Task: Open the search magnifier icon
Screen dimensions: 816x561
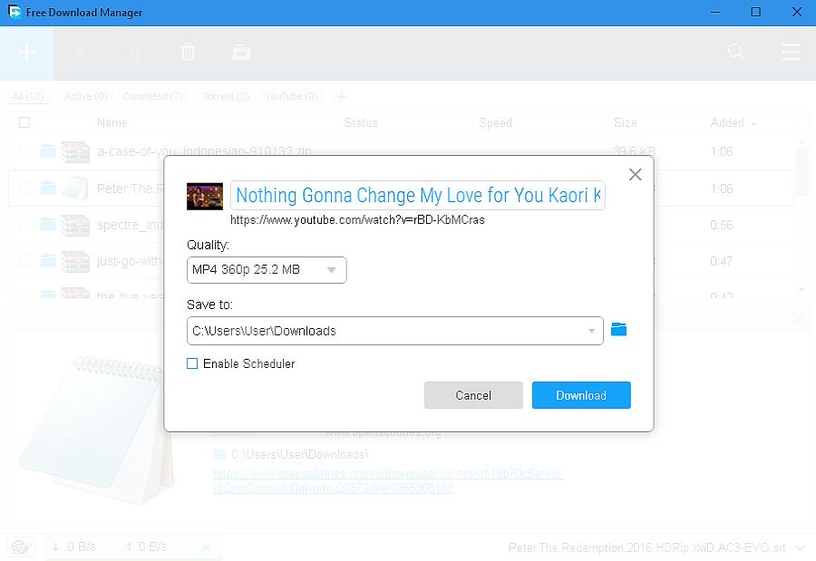Action: 736,53
